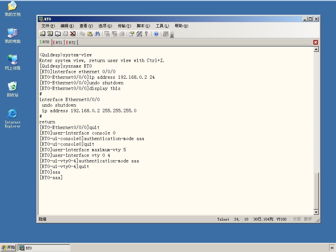Click the Connect in Tab icon
336x252 pixels.
tap(58, 34)
